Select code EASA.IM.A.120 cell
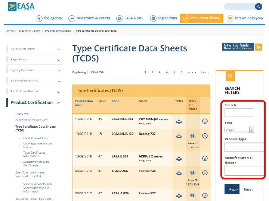This screenshot has height=201, width=269. coord(123,134)
